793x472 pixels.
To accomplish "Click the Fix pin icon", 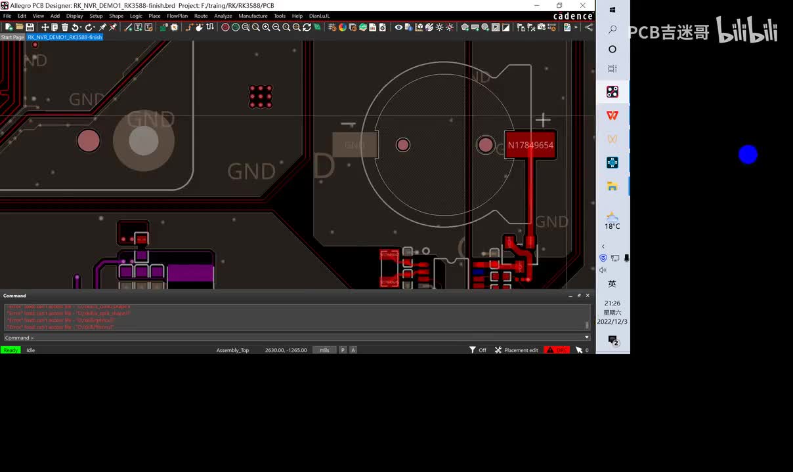I will [x=101, y=27].
